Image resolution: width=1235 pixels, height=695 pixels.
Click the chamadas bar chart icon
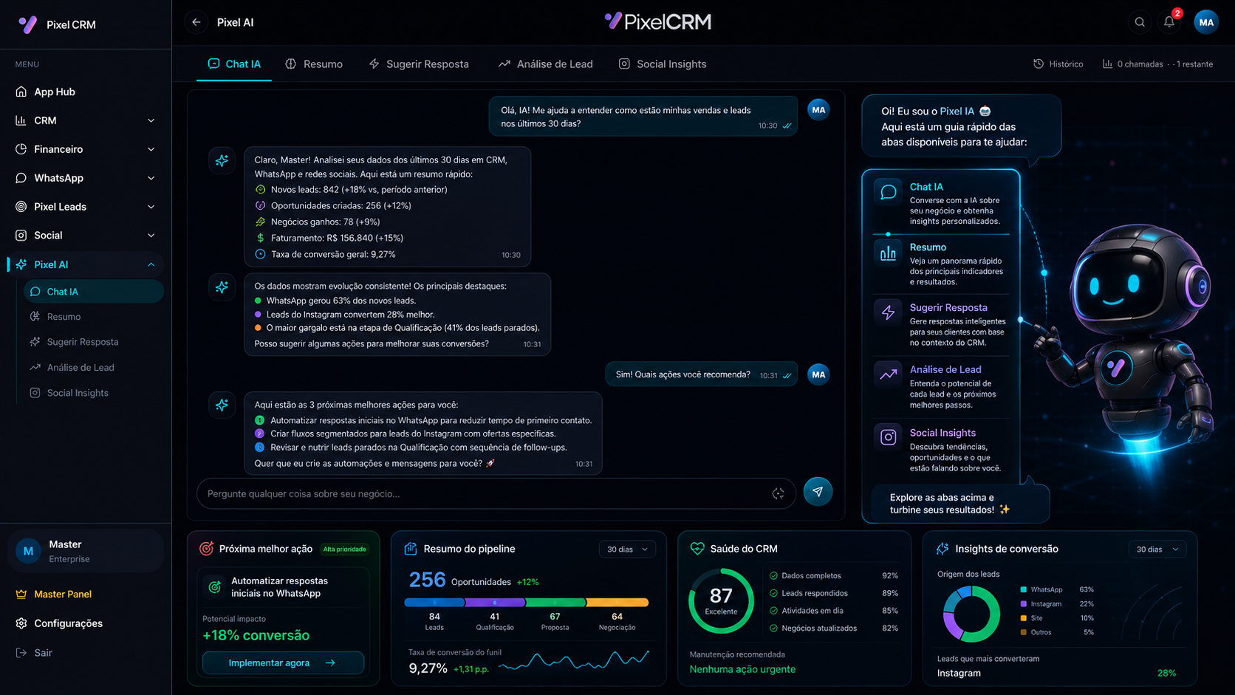coord(1107,64)
